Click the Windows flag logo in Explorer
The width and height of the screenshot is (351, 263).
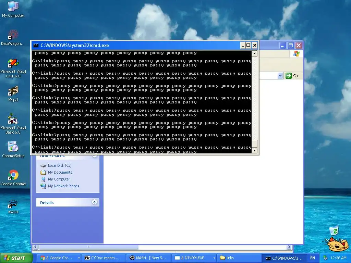click(296, 54)
